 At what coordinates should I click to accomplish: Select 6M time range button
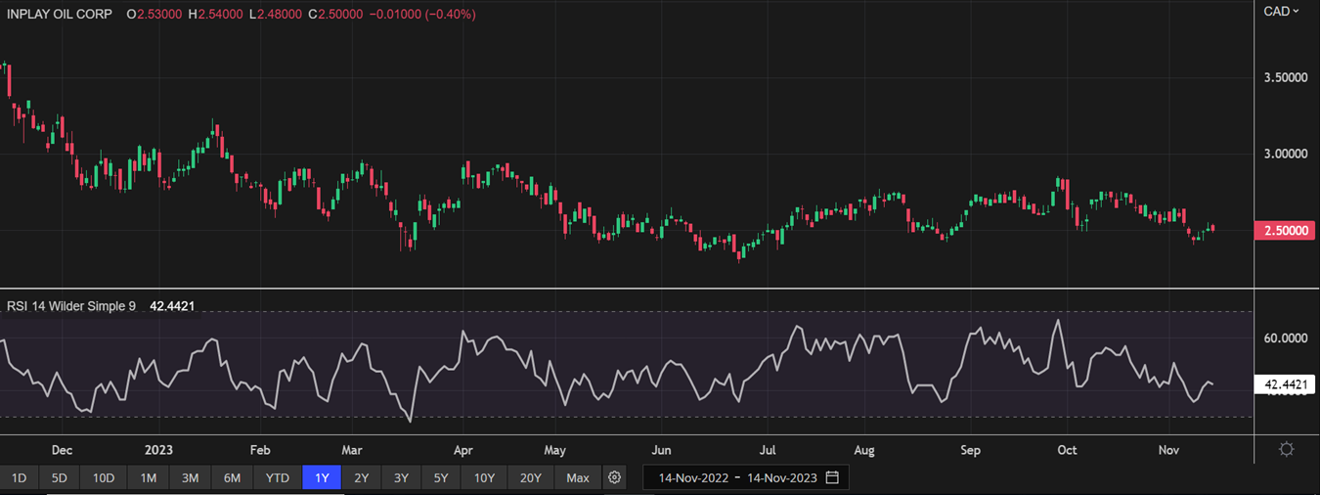click(232, 477)
